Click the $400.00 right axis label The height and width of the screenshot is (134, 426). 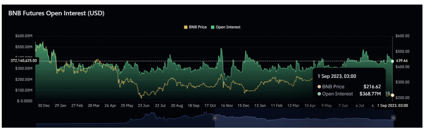pyautogui.click(x=402, y=67)
